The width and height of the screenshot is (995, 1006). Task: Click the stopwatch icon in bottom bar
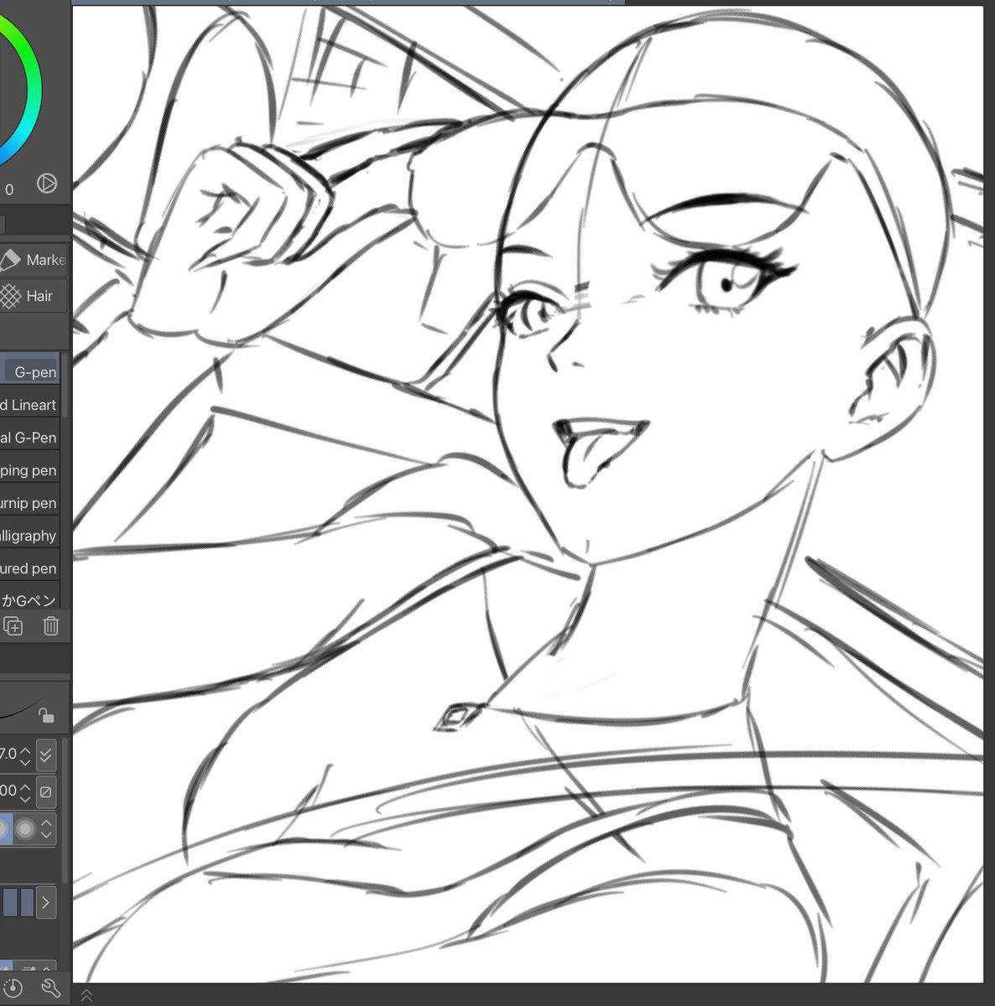(x=12, y=988)
